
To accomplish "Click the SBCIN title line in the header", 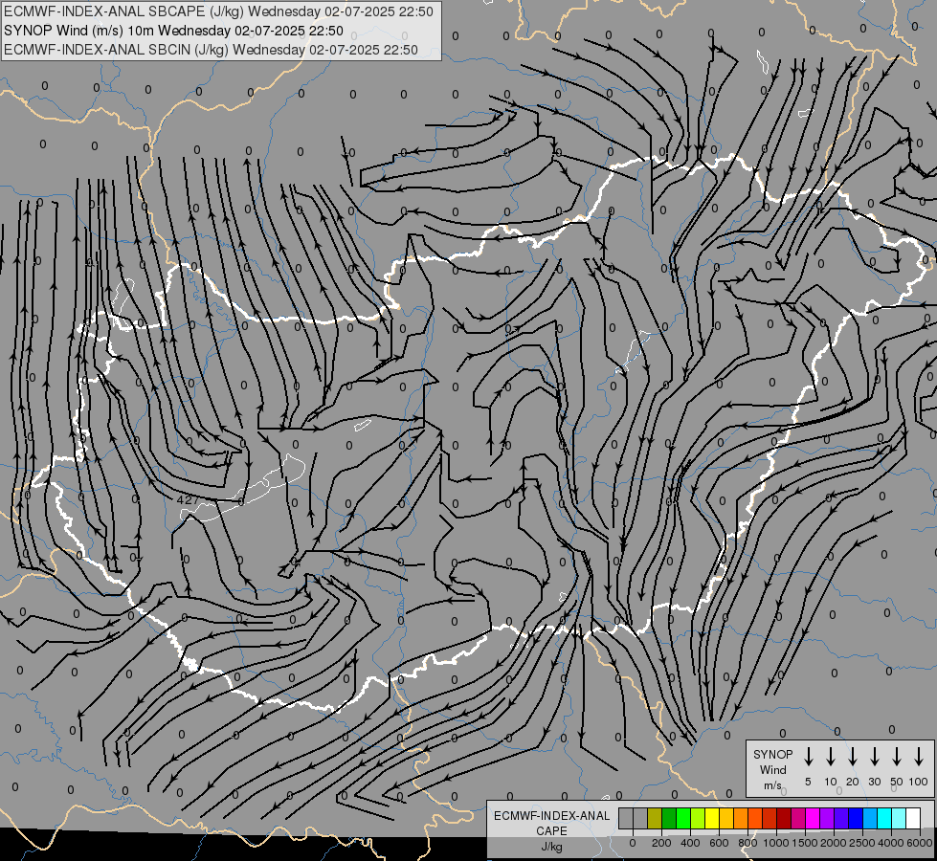I will [211, 50].
